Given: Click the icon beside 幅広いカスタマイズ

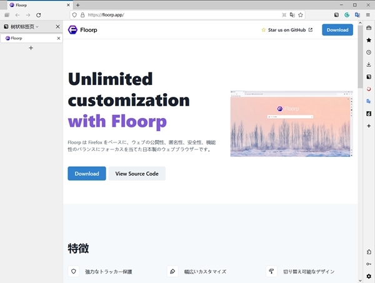Looking at the screenshot, I should click(x=172, y=271).
